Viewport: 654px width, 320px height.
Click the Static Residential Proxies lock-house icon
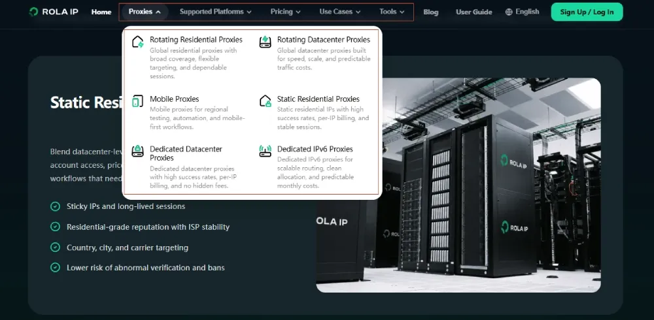click(266, 101)
